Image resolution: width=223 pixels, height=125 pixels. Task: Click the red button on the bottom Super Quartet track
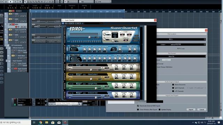16,69
